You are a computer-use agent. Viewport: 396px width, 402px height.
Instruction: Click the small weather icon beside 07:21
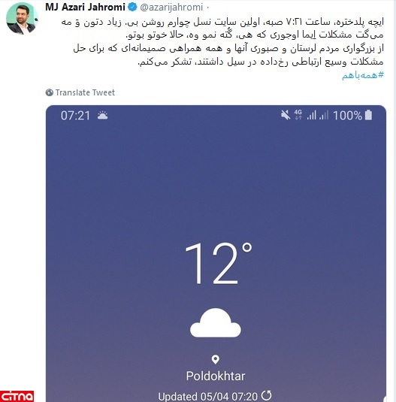tap(102, 116)
